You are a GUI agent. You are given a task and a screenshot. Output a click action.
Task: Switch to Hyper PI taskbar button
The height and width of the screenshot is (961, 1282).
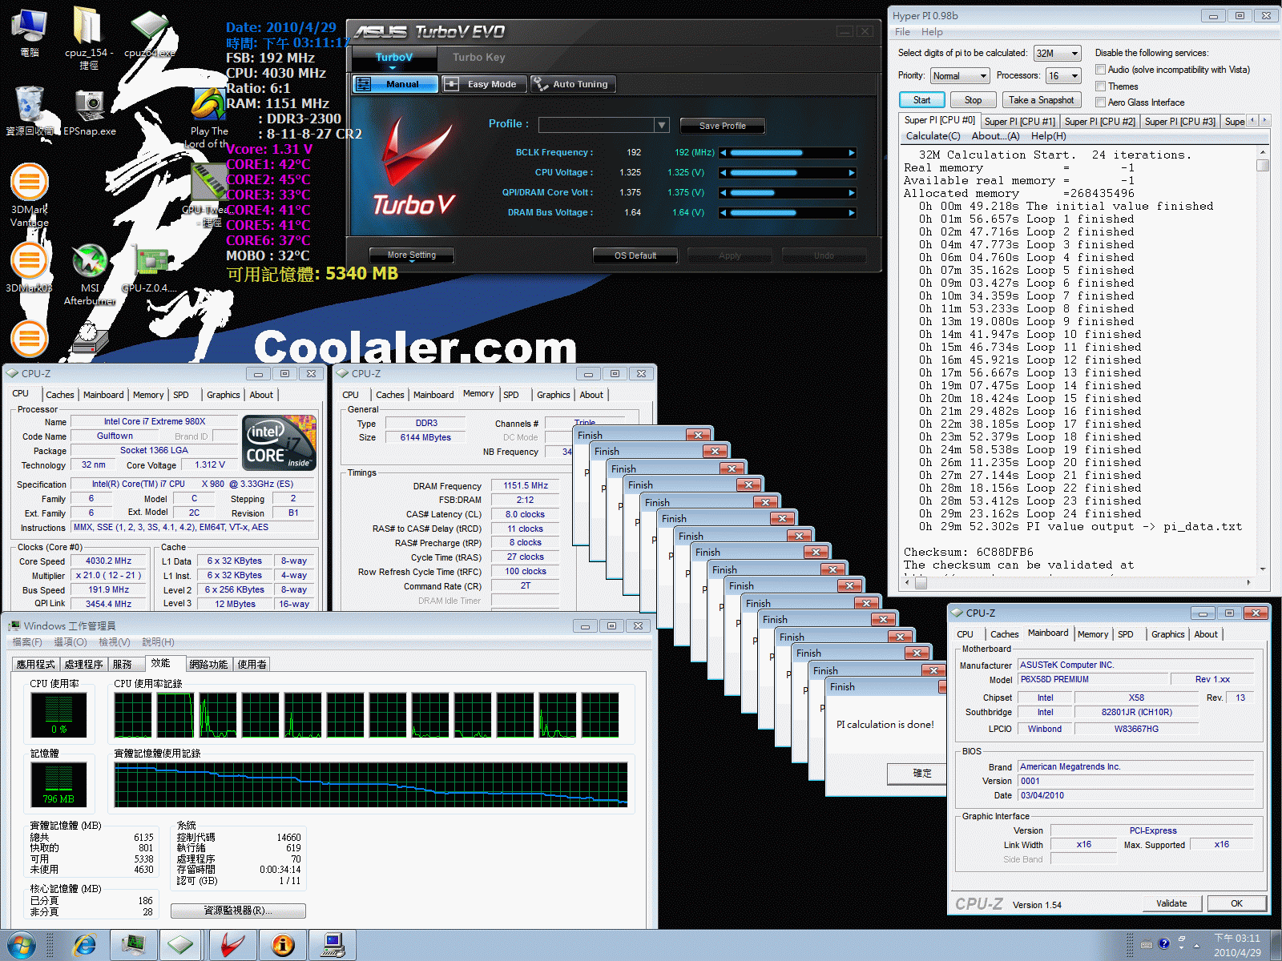pos(332,945)
